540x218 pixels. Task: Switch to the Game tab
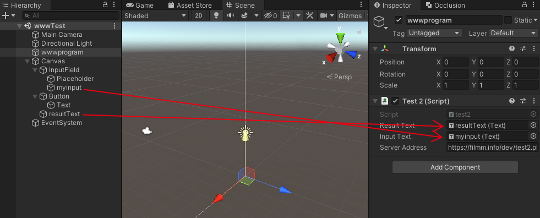coord(140,5)
